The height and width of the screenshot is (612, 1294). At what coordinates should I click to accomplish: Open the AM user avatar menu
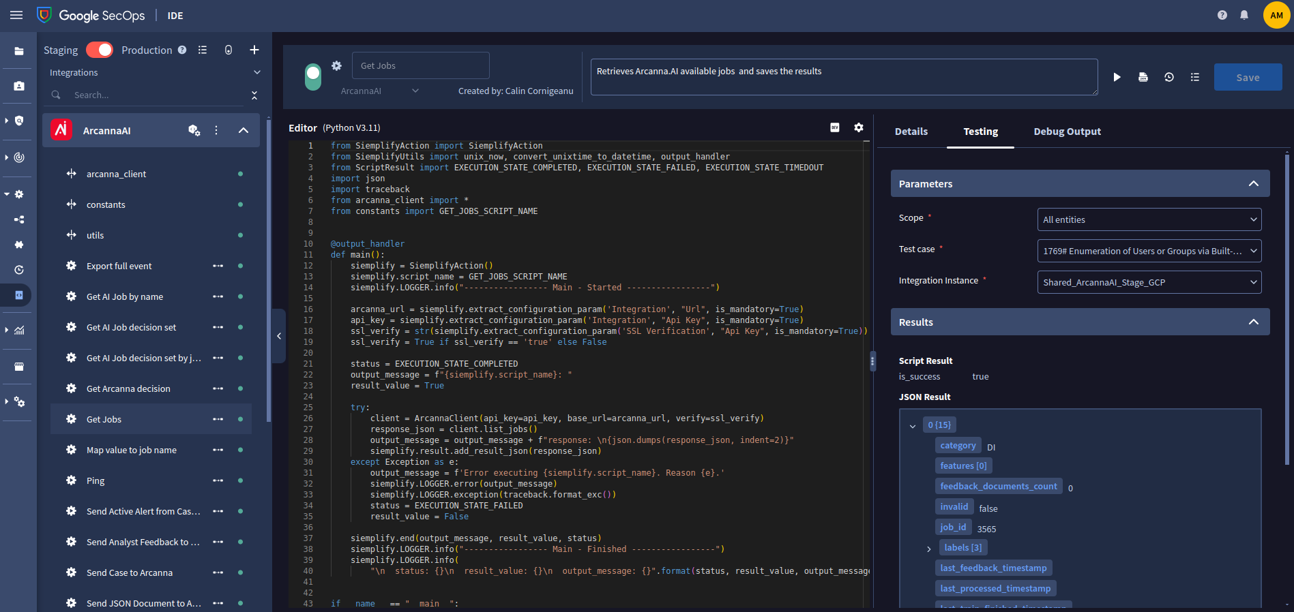point(1276,15)
